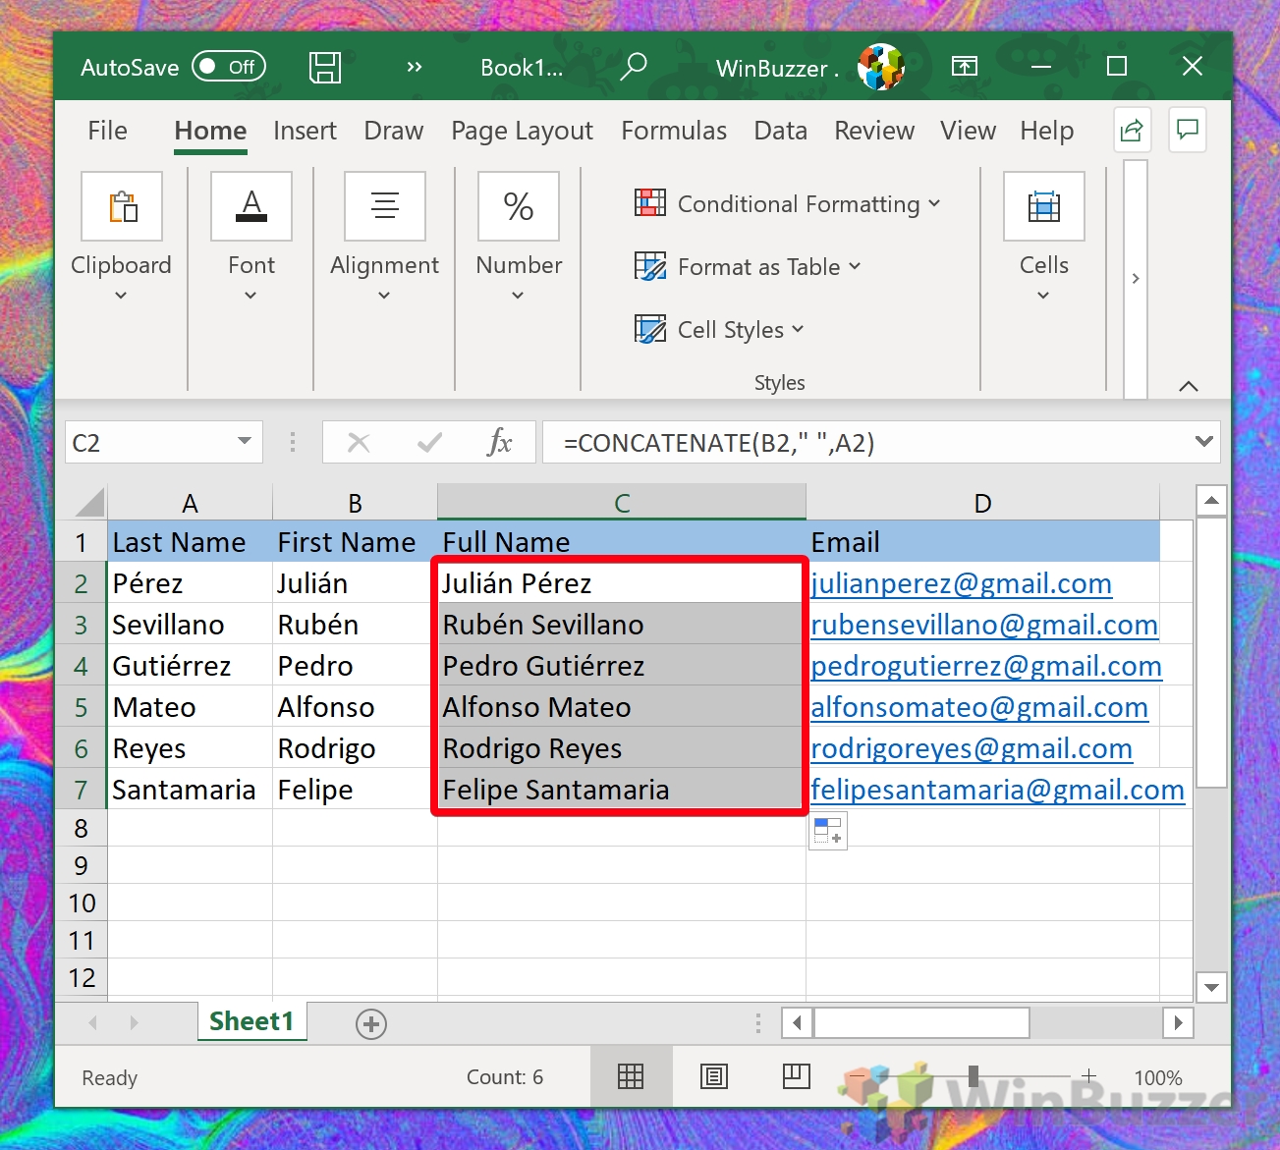Open julianperez@gmail.com email link

coord(961,584)
